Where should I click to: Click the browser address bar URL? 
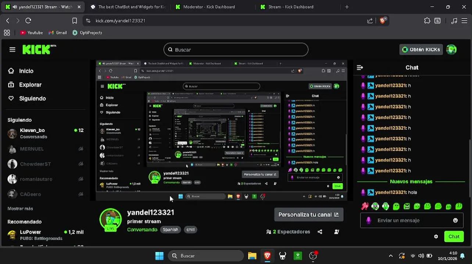coord(120,21)
